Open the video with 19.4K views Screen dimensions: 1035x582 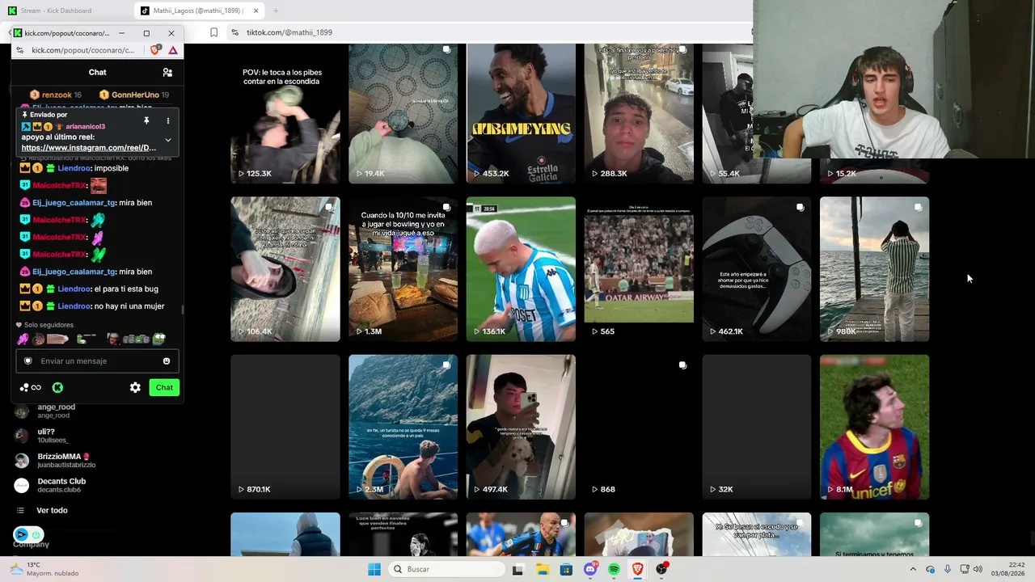point(403,114)
